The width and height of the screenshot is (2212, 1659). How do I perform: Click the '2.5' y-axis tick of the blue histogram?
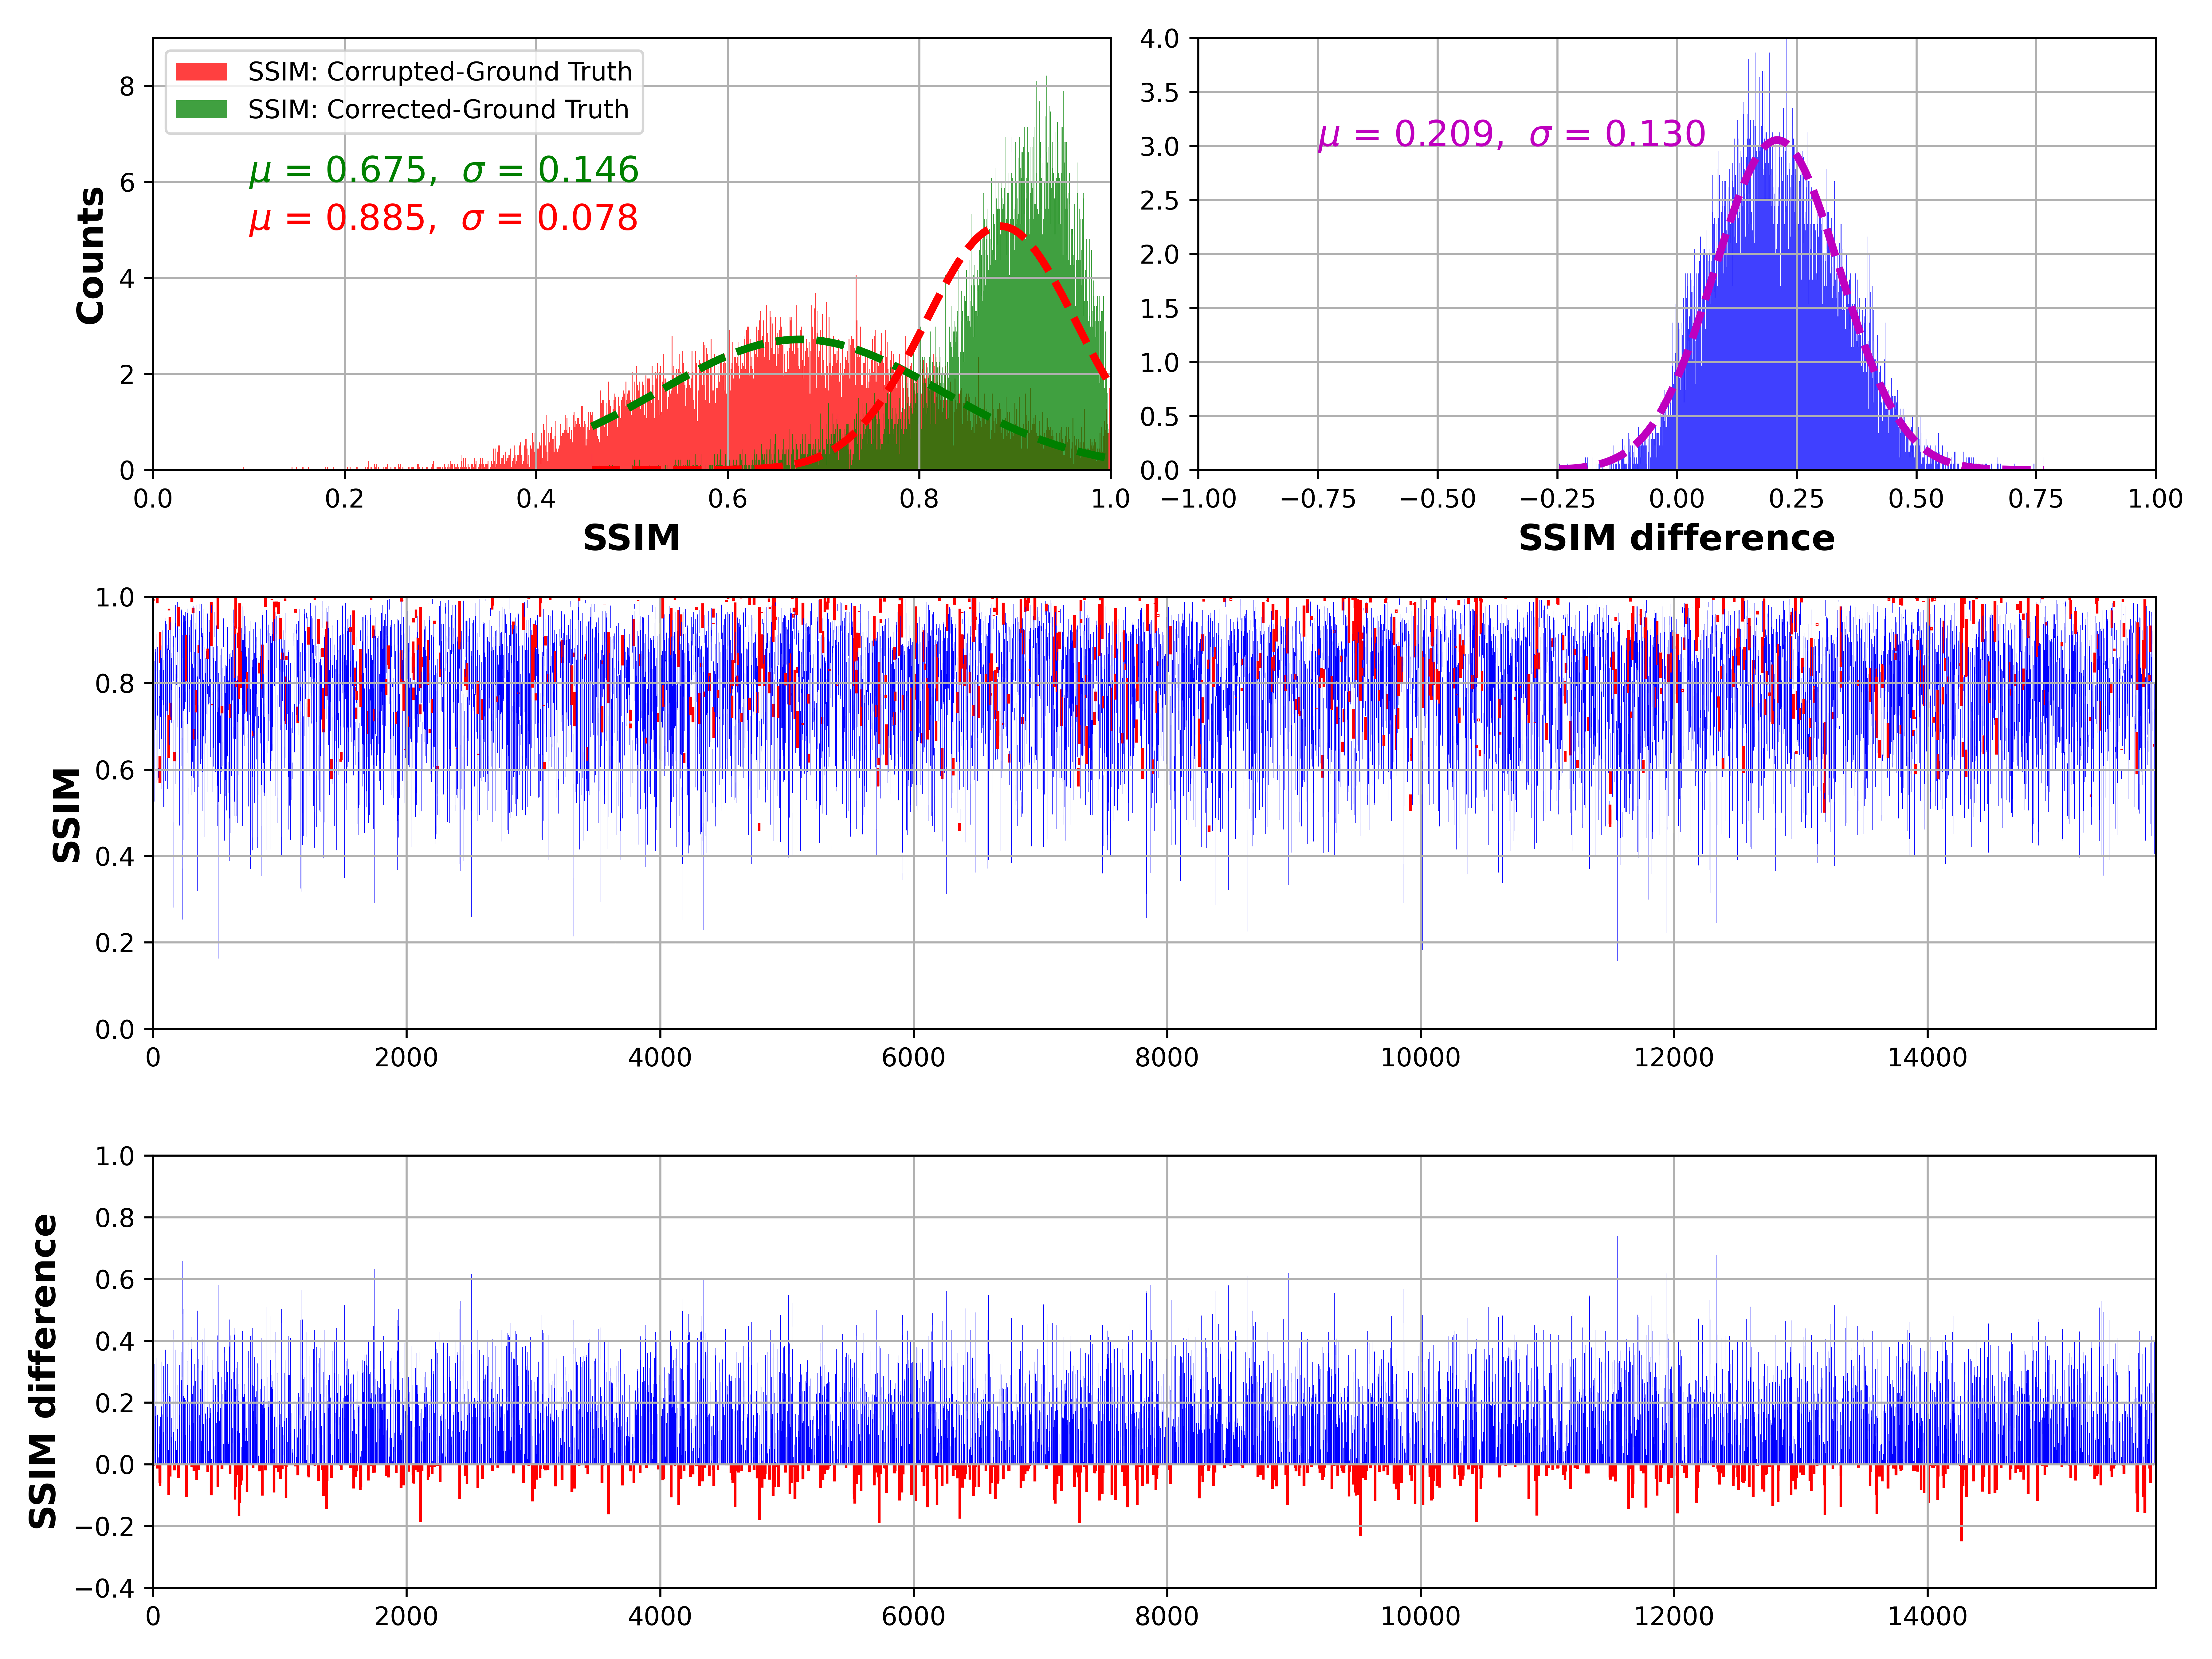[1160, 201]
